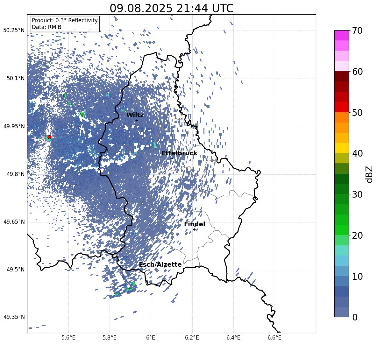Click the 49.8°N latitude tick label
Screen dimensions: 377x344
click(16, 174)
